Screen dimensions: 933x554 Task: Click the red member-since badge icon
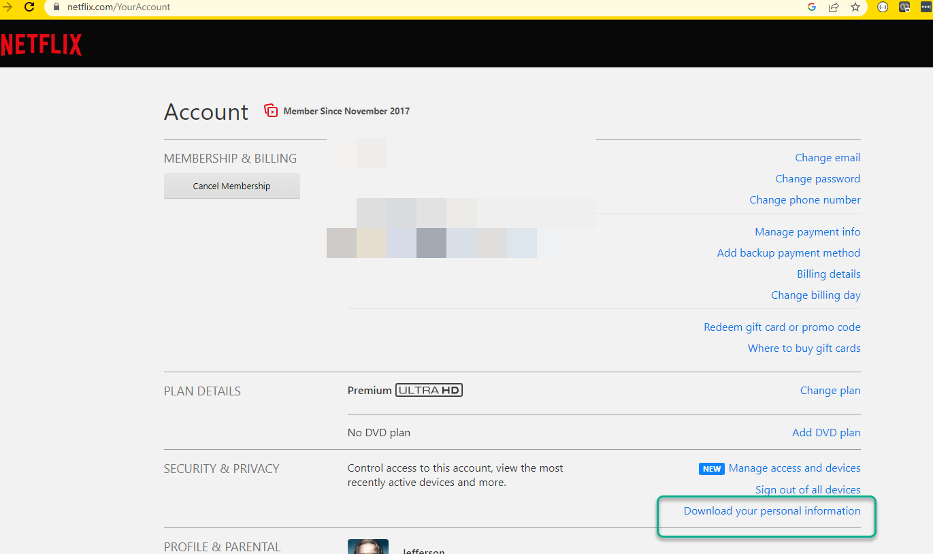(271, 111)
